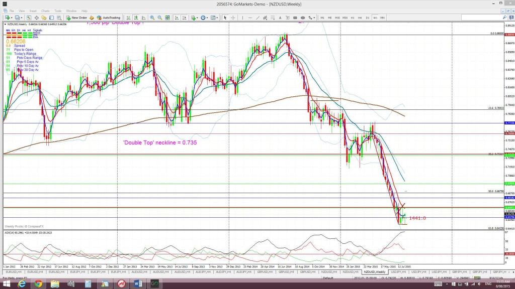Choose the Fibonacci retracement tool
Viewport: 515px width, 289px height.
[x=273, y=18]
